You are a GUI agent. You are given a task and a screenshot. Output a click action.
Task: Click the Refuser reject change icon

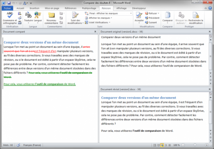[x=146, y=13]
